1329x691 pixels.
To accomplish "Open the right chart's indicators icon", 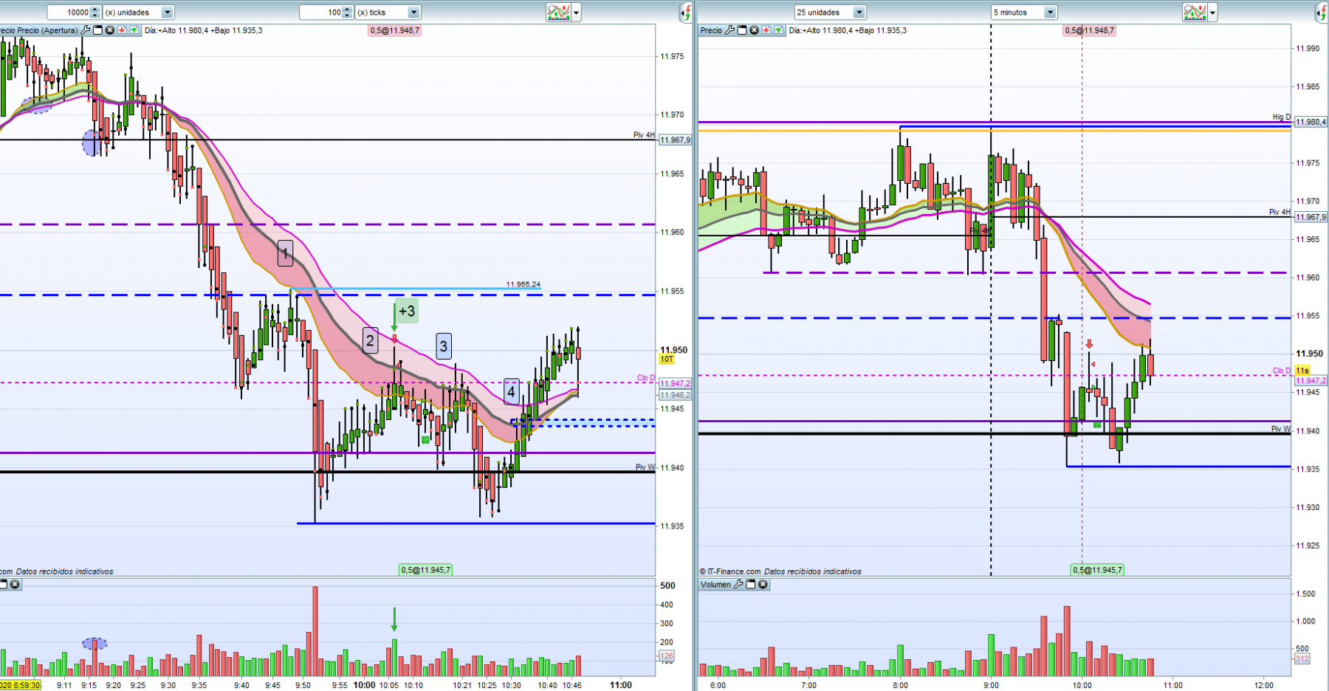I will click(1195, 12).
